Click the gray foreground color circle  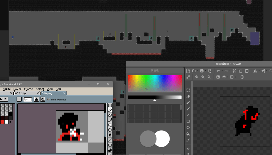(x=148, y=139)
